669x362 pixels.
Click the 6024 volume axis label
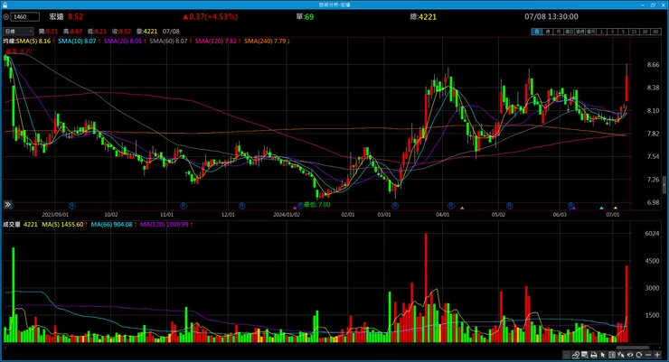[x=653, y=234]
